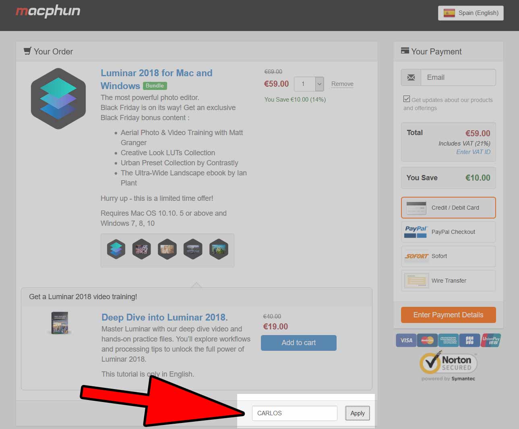Click the struck-through €69.00 original price

point(273,72)
